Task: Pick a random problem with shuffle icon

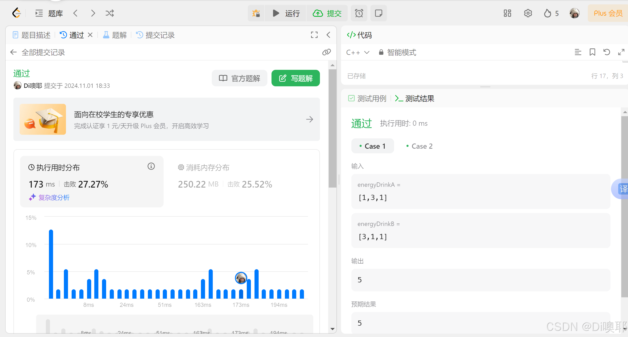Action: pos(109,13)
